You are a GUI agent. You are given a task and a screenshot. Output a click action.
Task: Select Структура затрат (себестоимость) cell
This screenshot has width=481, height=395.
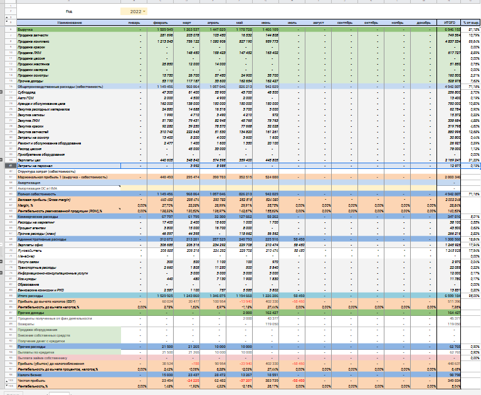tap(69, 171)
